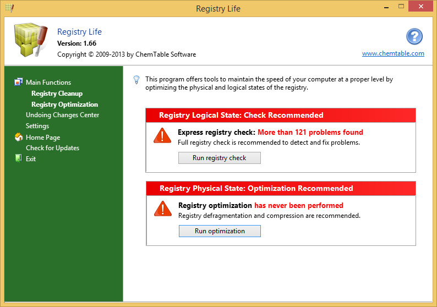This screenshot has height=307, width=437.
Task: Click the title bar app icon
Action: [x=9, y=8]
